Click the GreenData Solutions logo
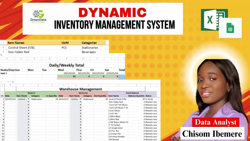The height and width of the screenshot is (141, 250). tap(38, 17)
